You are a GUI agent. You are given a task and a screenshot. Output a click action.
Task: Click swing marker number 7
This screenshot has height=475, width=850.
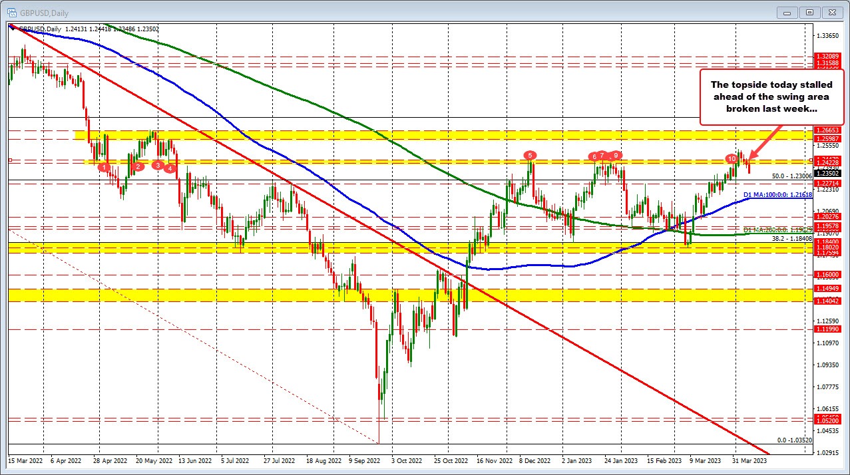pyautogui.click(x=602, y=155)
